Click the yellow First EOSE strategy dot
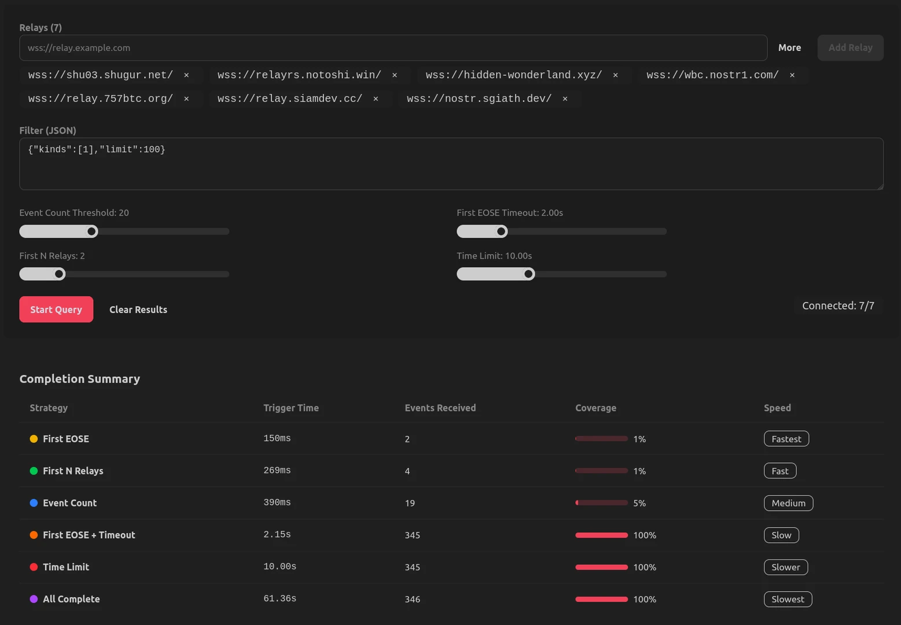This screenshot has height=625, width=901. pos(34,439)
